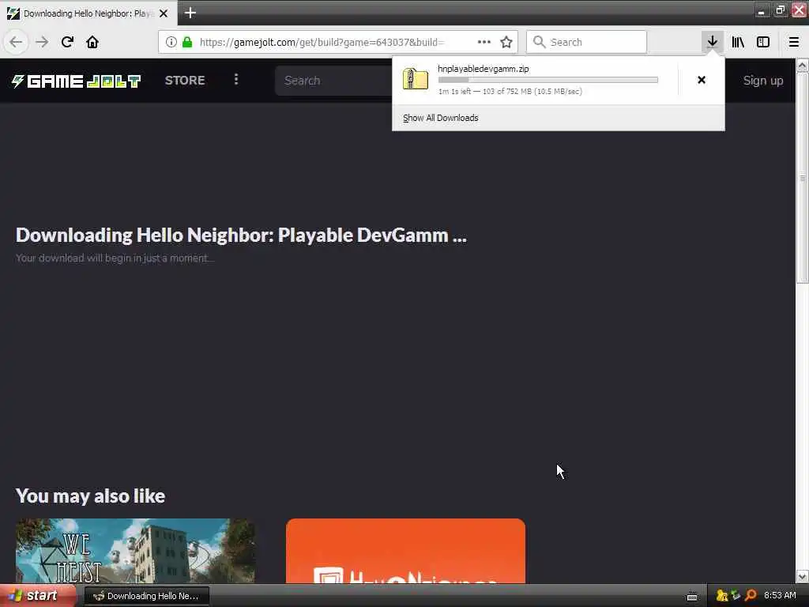Image resolution: width=809 pixels, height=607 pixels.
Task: Toggle the sidebar view icon
Action: click(763, 42)
